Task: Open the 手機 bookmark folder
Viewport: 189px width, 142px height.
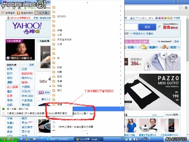Action: coord(87,30)
